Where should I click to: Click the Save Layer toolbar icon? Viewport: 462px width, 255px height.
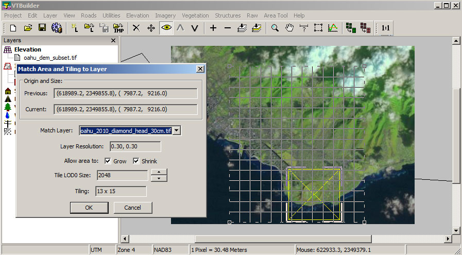104,28
